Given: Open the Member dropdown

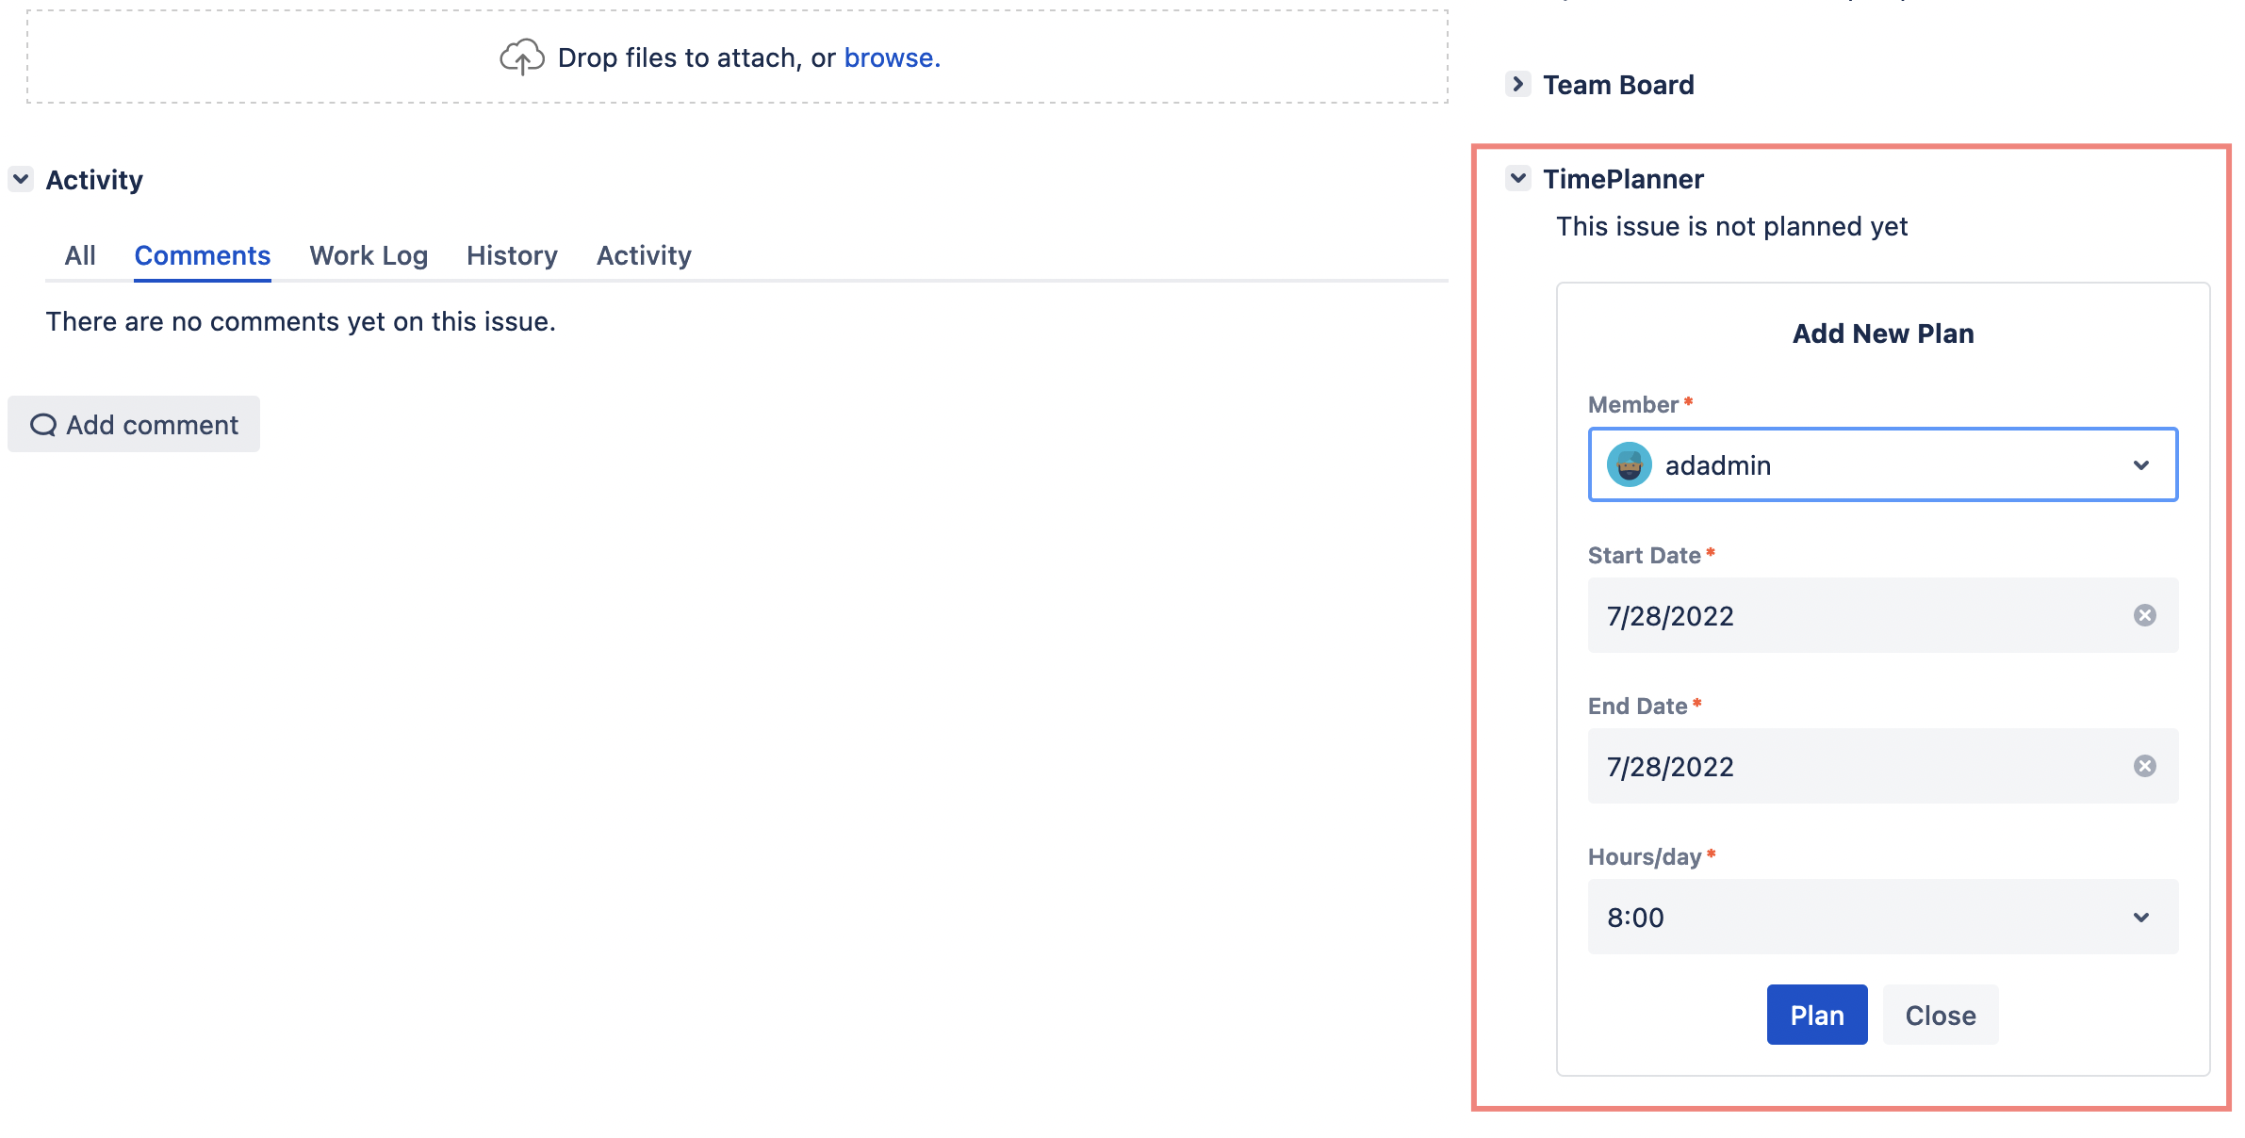Looking at the screenshot, I should [x=2140, y=465].
